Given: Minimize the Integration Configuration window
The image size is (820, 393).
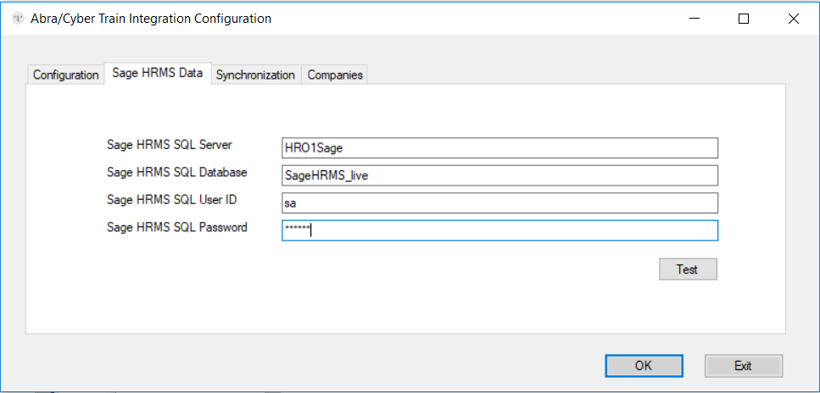Looking at the screenshot, I should tap(694, 19).
